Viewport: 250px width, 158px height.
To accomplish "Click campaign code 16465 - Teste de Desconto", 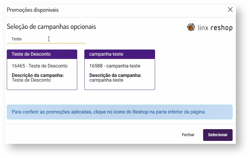I will (40, 66).
